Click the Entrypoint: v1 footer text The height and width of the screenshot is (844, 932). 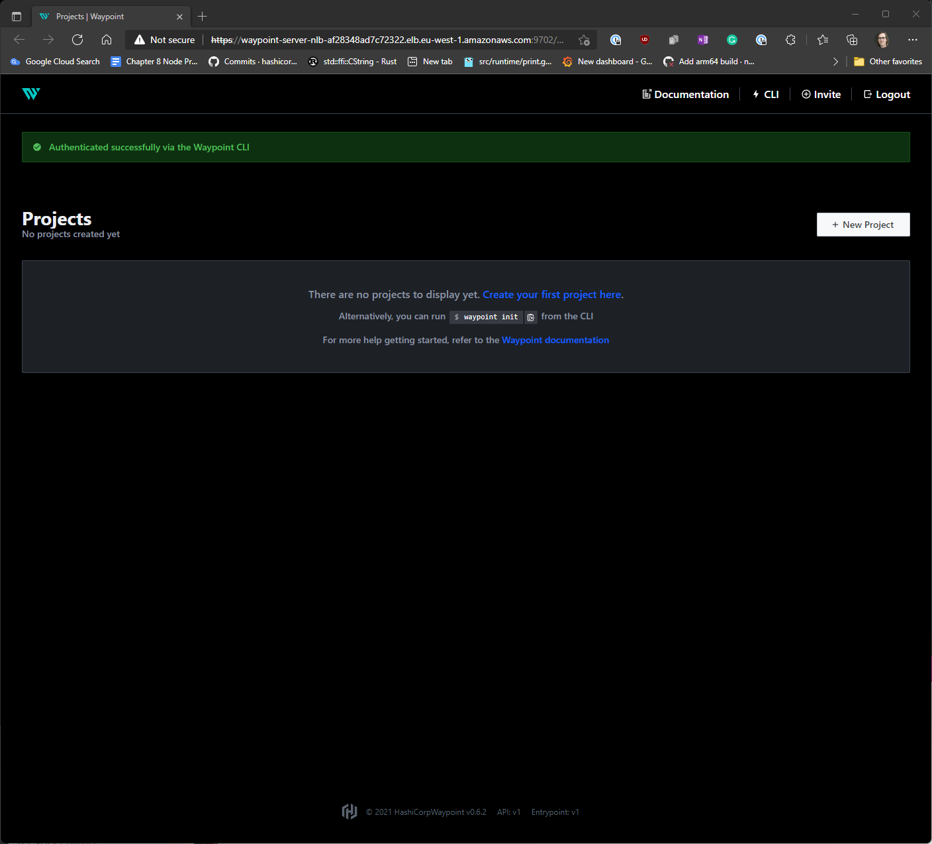(x=555, y=812)
